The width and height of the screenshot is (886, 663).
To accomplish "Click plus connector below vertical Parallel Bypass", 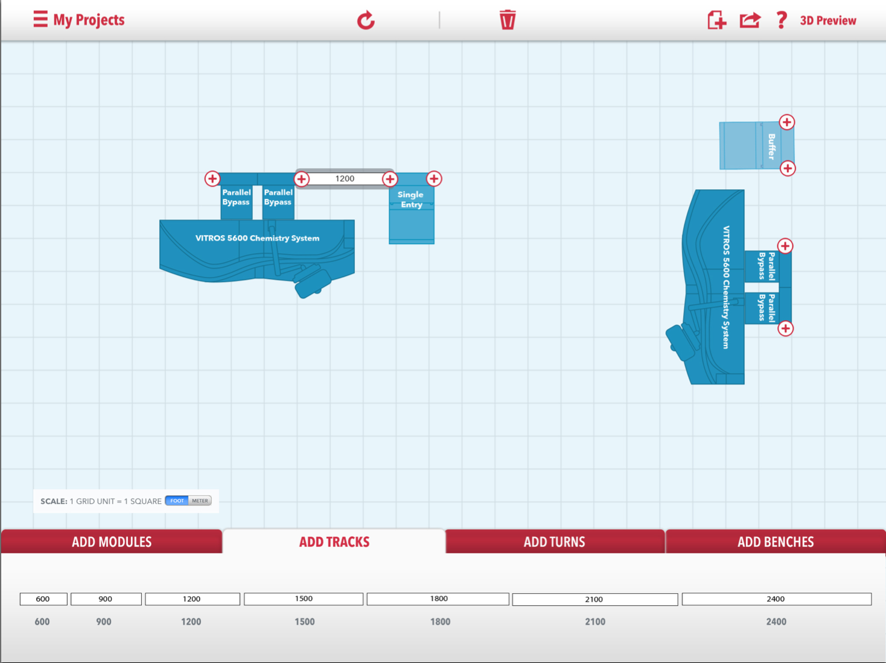I will pos(785,328).
